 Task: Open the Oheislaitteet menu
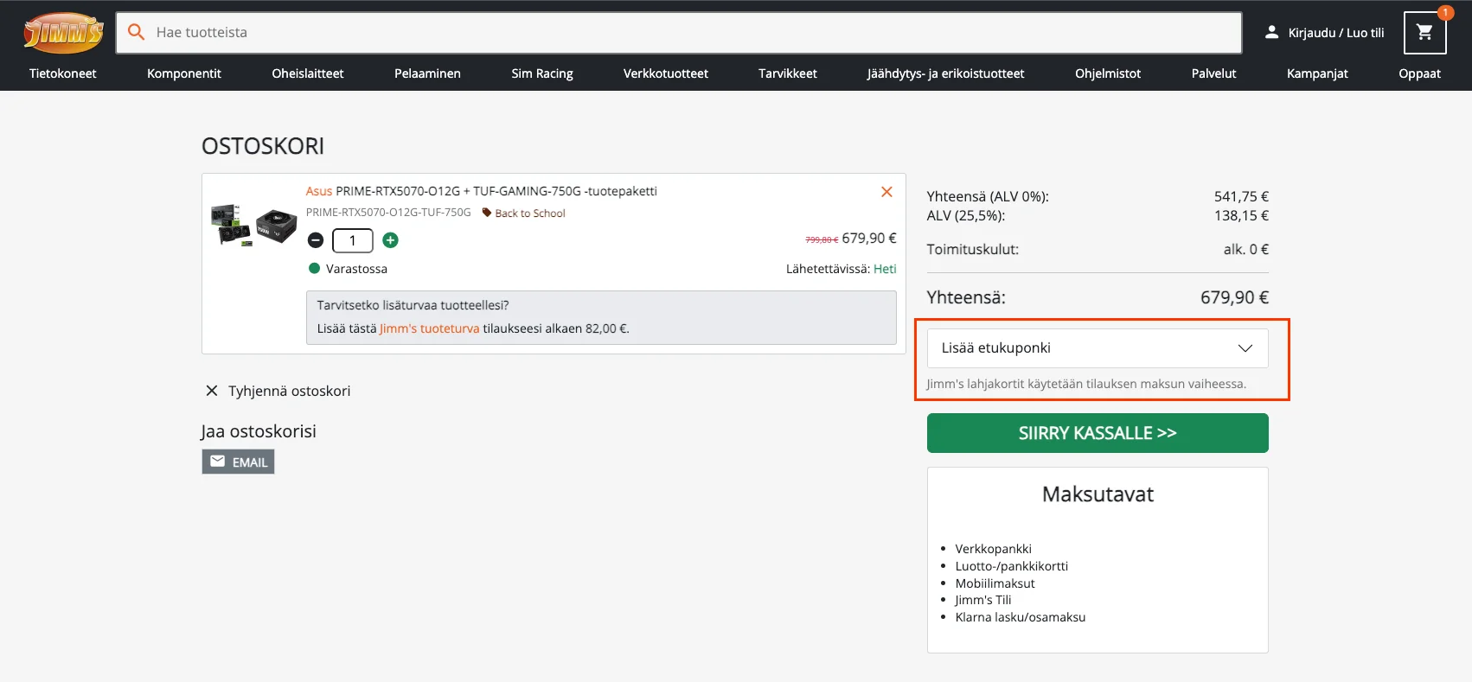point(308,73)
